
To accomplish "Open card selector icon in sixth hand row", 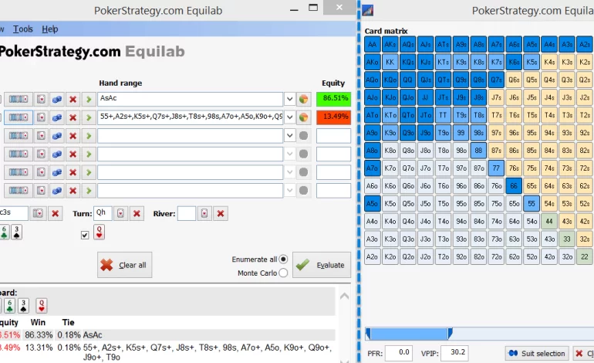I will point(41,191).
